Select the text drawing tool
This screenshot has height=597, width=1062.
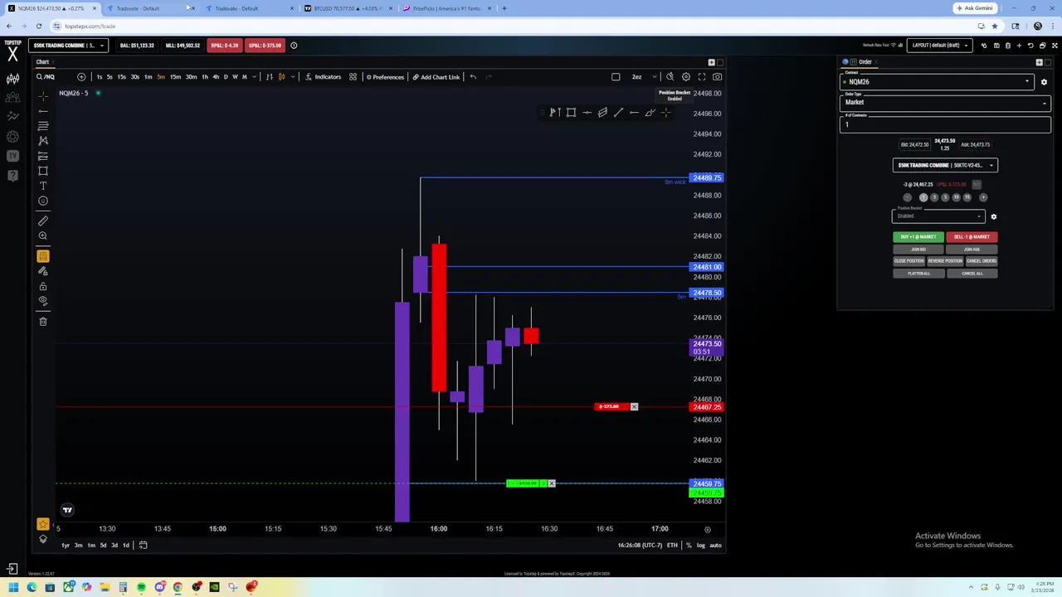tap(43, 186)
